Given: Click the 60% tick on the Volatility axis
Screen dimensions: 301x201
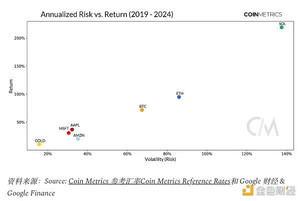Looking at the screenshot, I should (127, 154).
